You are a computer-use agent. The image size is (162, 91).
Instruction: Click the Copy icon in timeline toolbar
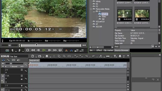tap(59, 56)
